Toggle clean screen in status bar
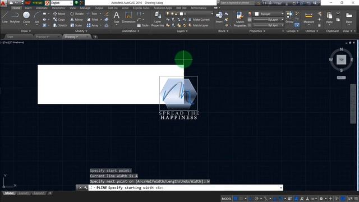Viewport: 359px width, 202px height. pyautogui.click(x=350, y=199)
